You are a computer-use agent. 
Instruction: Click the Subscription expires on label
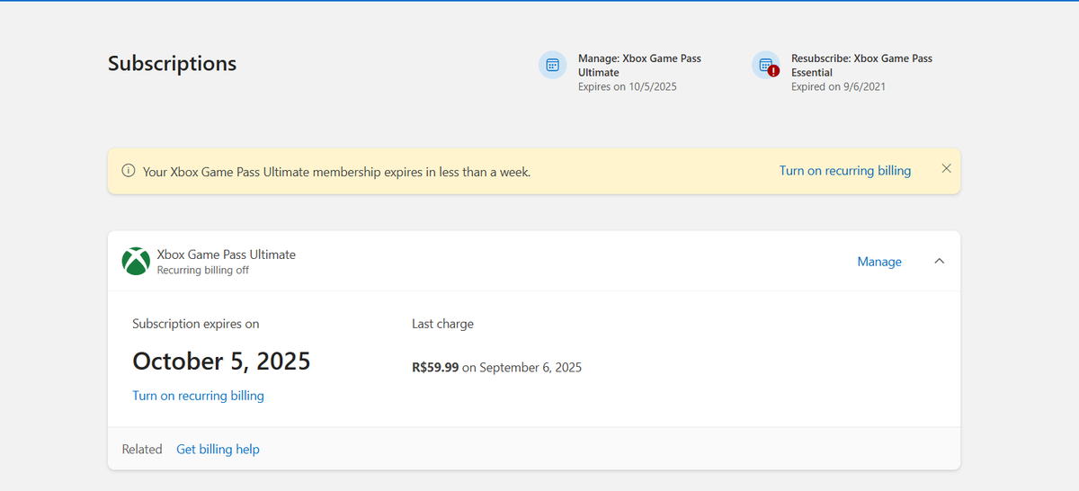pos(196,324)
